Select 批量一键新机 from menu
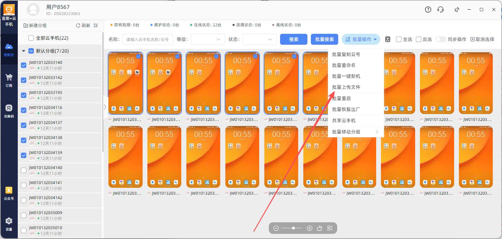 coord(356,76)
